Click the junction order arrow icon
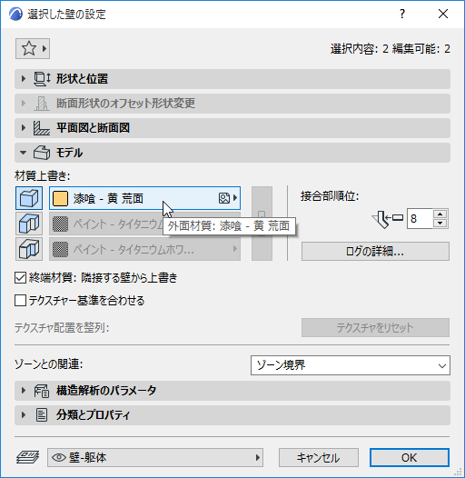Image resolution: width=465 pixels, height=478 pixels. tap(387, 219)
